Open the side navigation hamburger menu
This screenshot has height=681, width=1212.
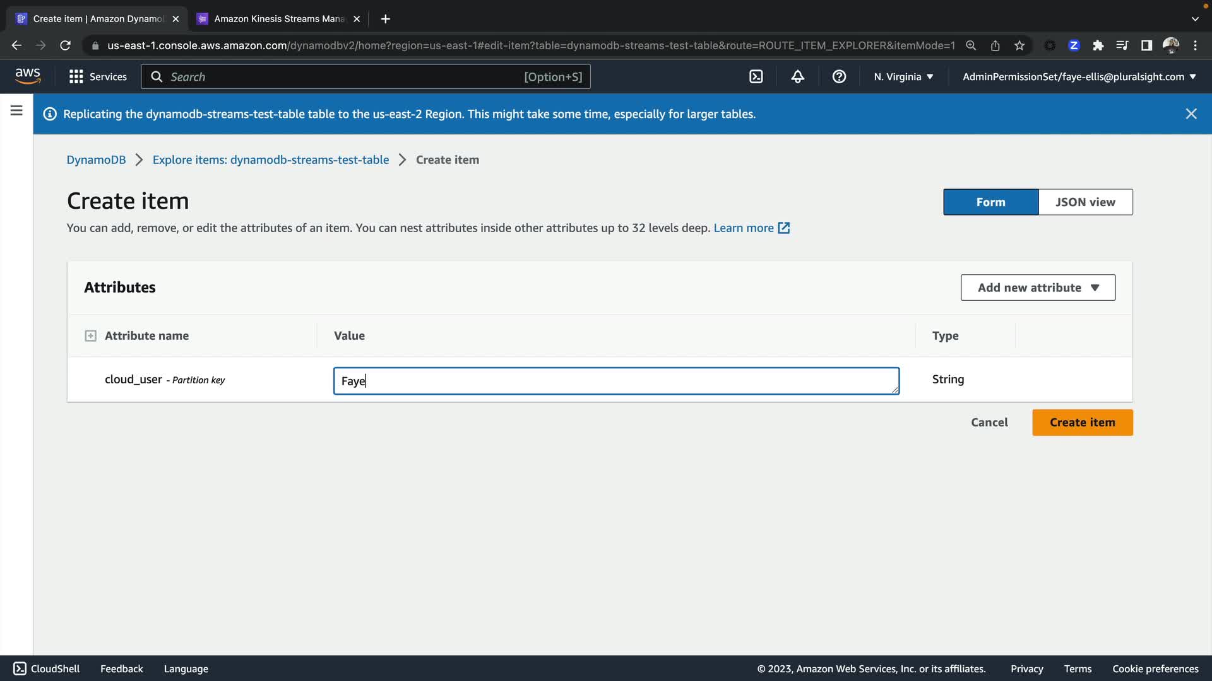16,110
